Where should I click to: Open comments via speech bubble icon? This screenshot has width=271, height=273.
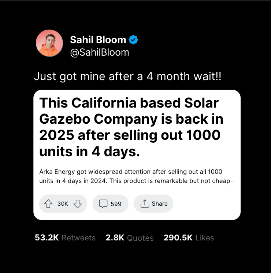pos(103,204)
